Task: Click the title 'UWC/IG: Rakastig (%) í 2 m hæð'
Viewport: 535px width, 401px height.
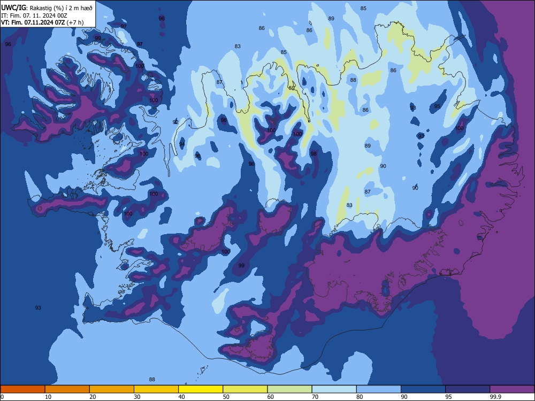Action: (47, 7)
